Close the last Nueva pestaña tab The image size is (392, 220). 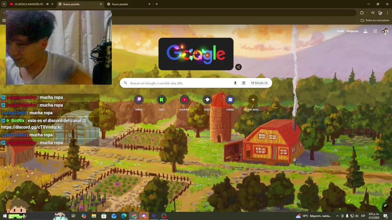(149, 4)
